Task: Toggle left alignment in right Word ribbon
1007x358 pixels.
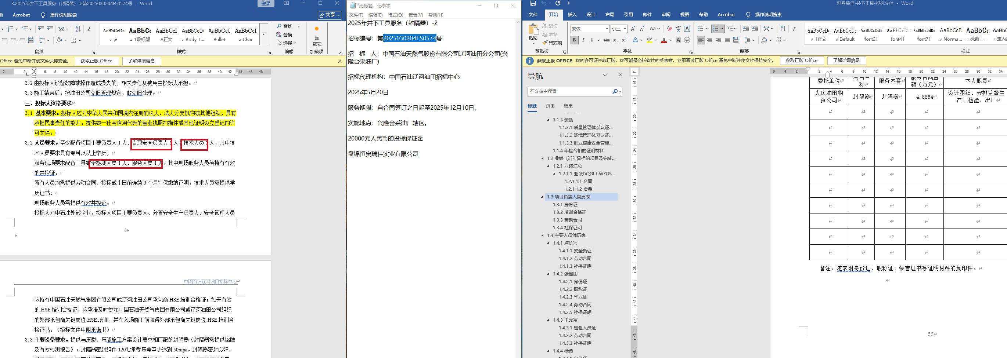Action: pos(701,40)
